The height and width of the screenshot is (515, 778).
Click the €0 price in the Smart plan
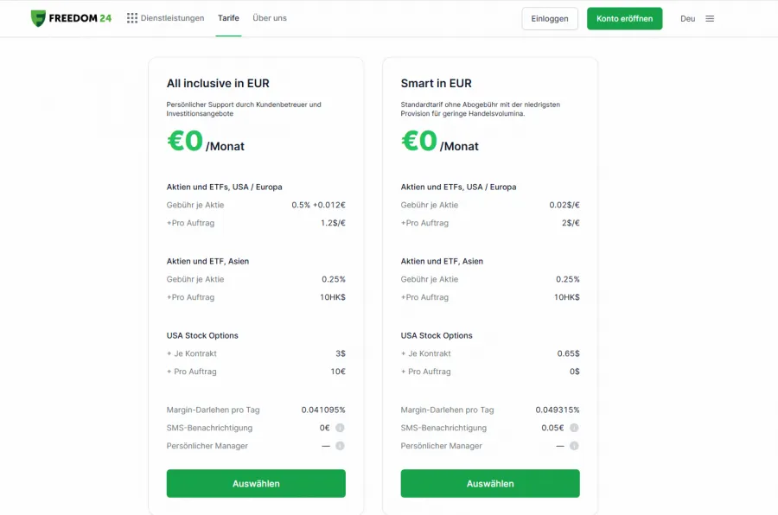pos(418,140)
